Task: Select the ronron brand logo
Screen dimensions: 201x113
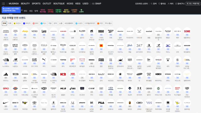Action: (x=101, y=60)
